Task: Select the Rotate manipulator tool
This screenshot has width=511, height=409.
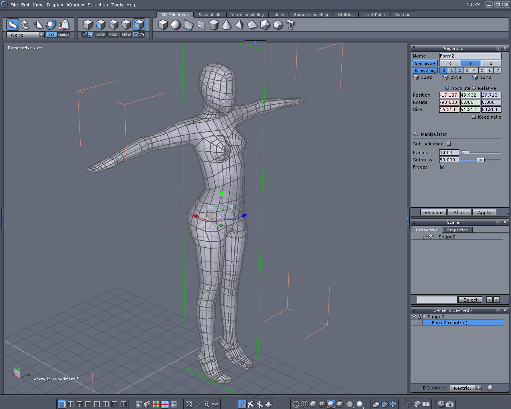Action: pos(26,25)
